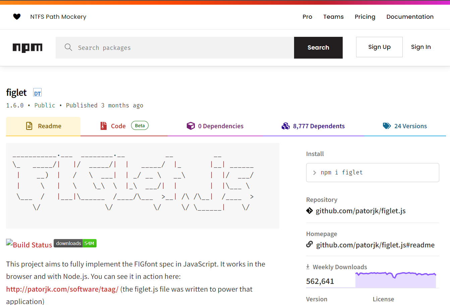The height and width of the screenshot is (305, 450).
Task: Open the Readme tab
Action: coord(43,126)
